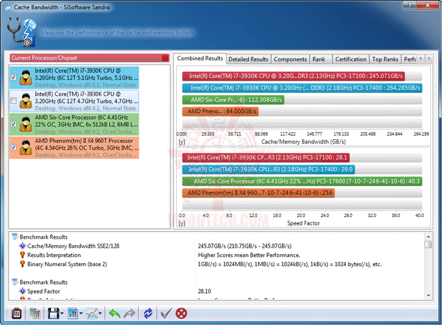The width and height of the screenshot is (442, 325).
Task: Select the AMD Phenom II X4 960T list entry
Action: pyautogui.click(x=74, y=148)
